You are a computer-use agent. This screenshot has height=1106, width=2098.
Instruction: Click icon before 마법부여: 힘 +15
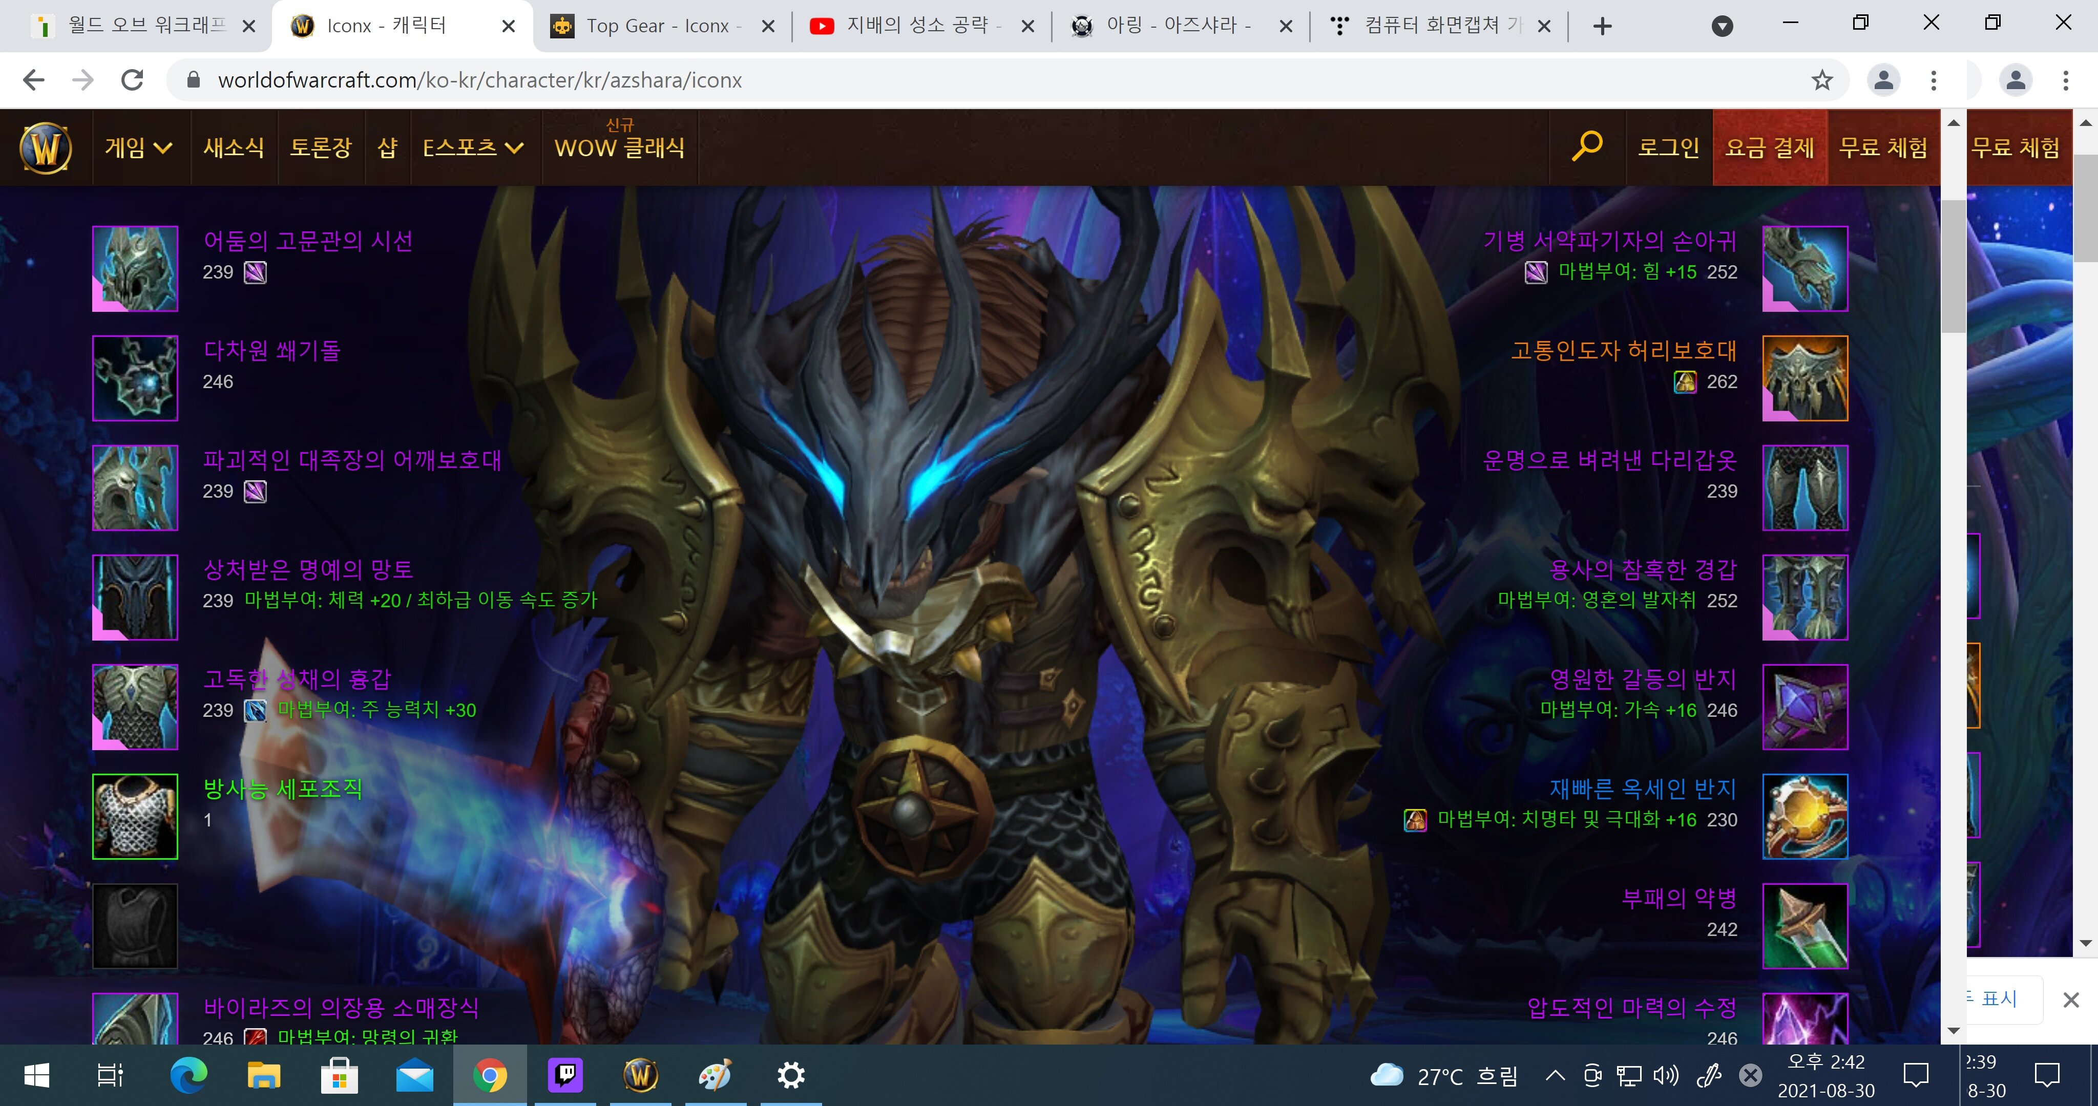click(1536, 272)
